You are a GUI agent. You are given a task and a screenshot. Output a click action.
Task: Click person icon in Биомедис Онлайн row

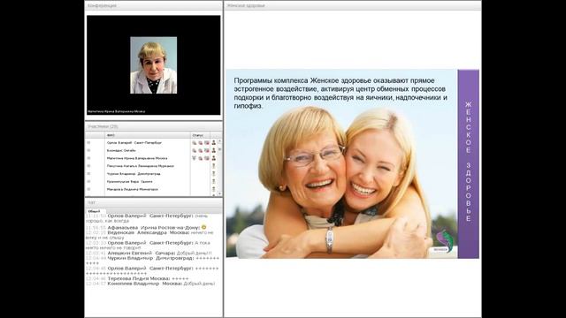click(x=214, y=150)
